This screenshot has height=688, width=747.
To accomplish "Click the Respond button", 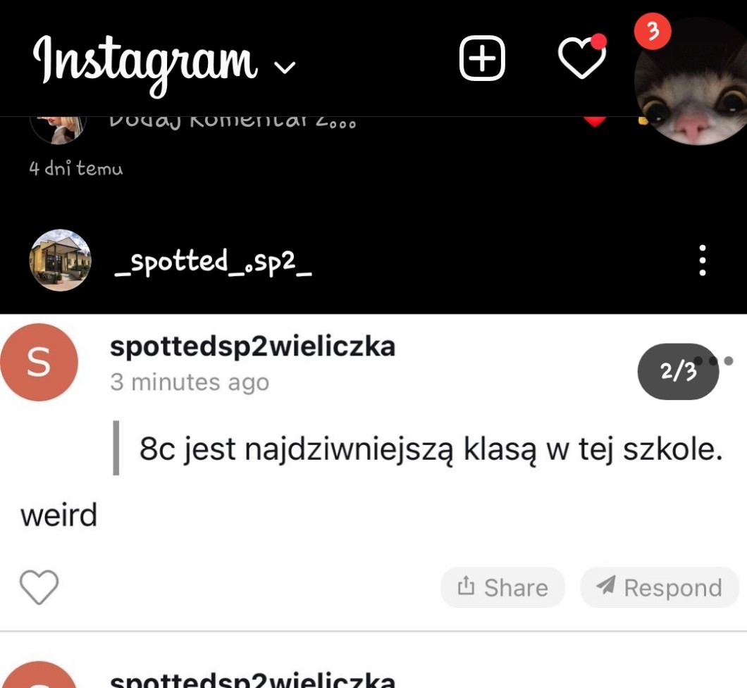I will 660,587.
